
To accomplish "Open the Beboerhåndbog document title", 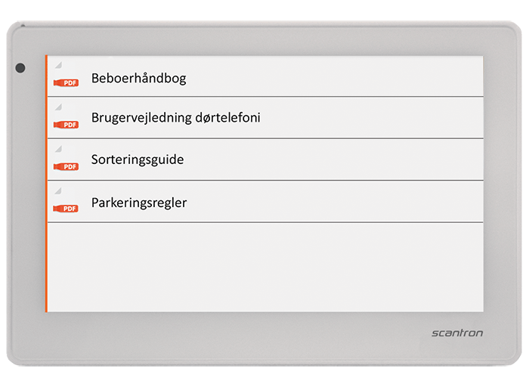I will pyautogui.click(x=138, y=79).
